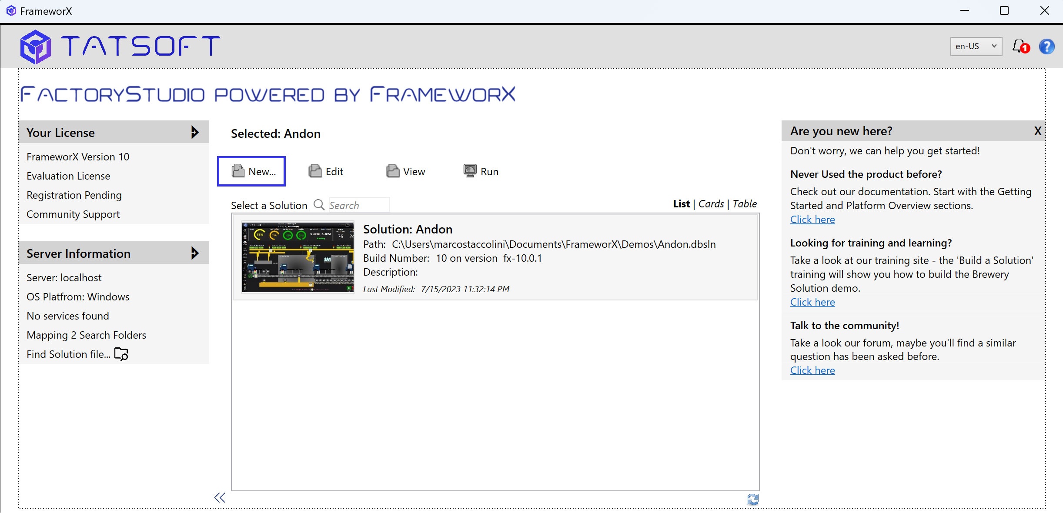Screen dimensions: 1063x513
Task: Click FrameworX Version 10 text
Action: point(78,157)
